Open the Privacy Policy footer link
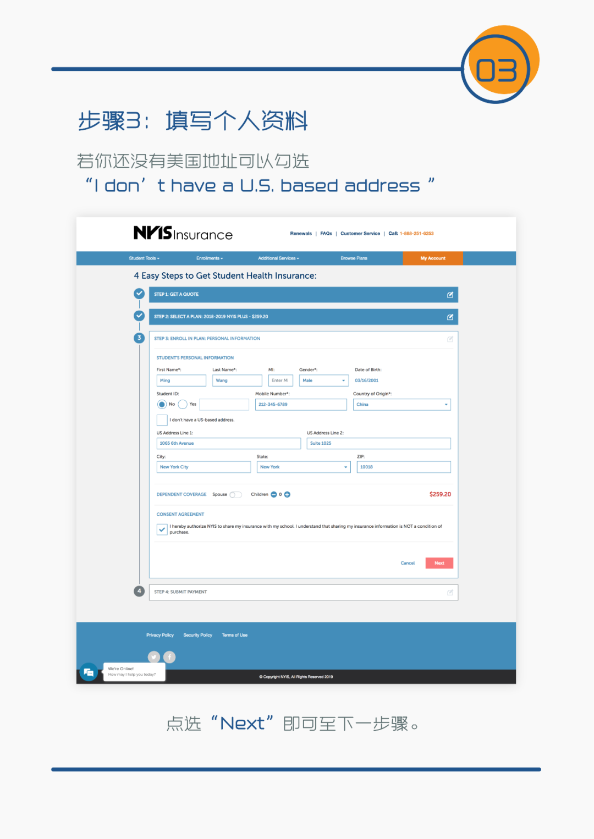This screenshot has width=594, height=839. click(x=160, y=635)
